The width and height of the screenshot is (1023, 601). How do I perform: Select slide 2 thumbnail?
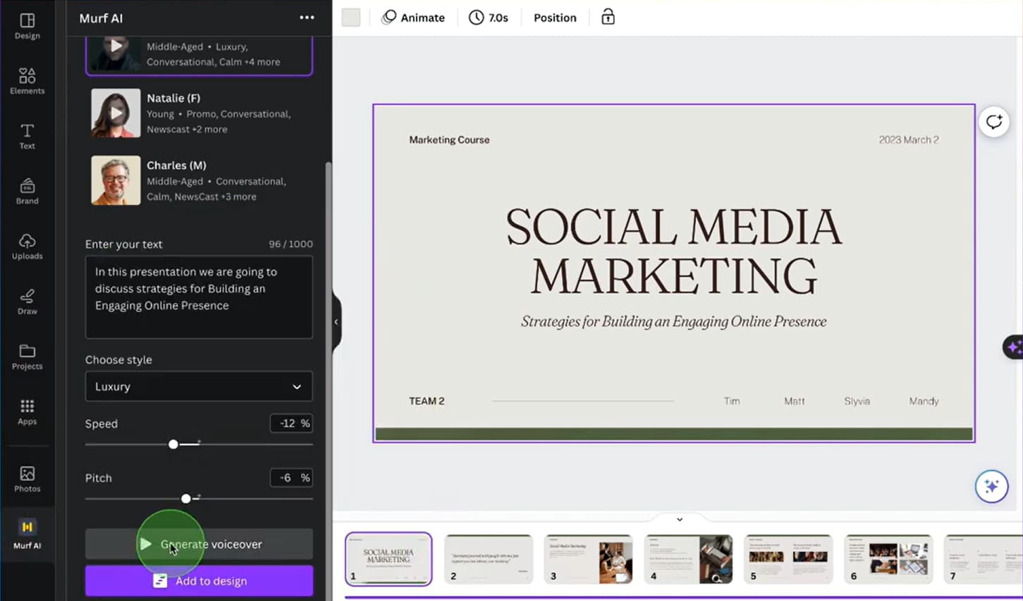(489, 559)
